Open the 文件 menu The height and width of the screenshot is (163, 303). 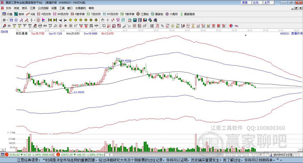pos(9,8)
